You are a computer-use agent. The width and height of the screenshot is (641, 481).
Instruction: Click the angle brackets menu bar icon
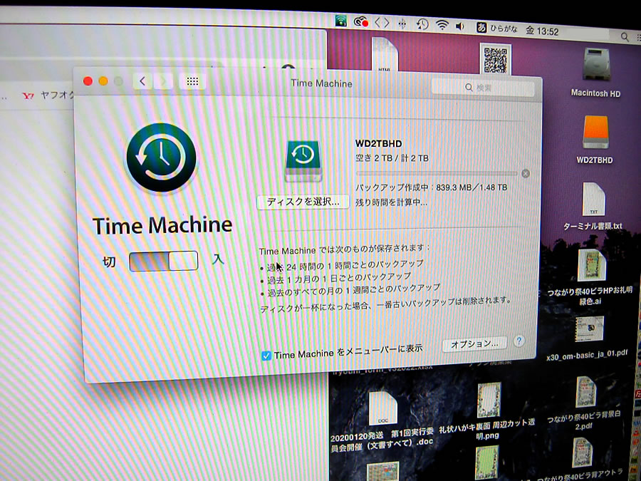(x=382, y=23)
